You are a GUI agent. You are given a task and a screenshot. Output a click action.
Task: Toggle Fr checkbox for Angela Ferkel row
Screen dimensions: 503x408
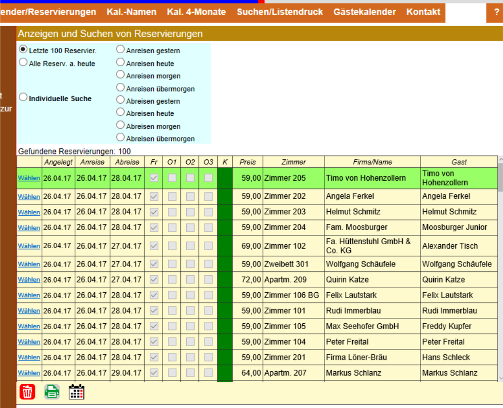coord(154,197)
